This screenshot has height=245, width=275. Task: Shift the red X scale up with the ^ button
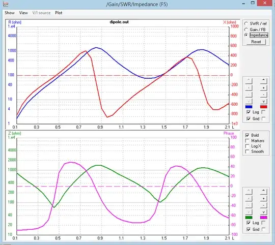[x=263, y=81]
